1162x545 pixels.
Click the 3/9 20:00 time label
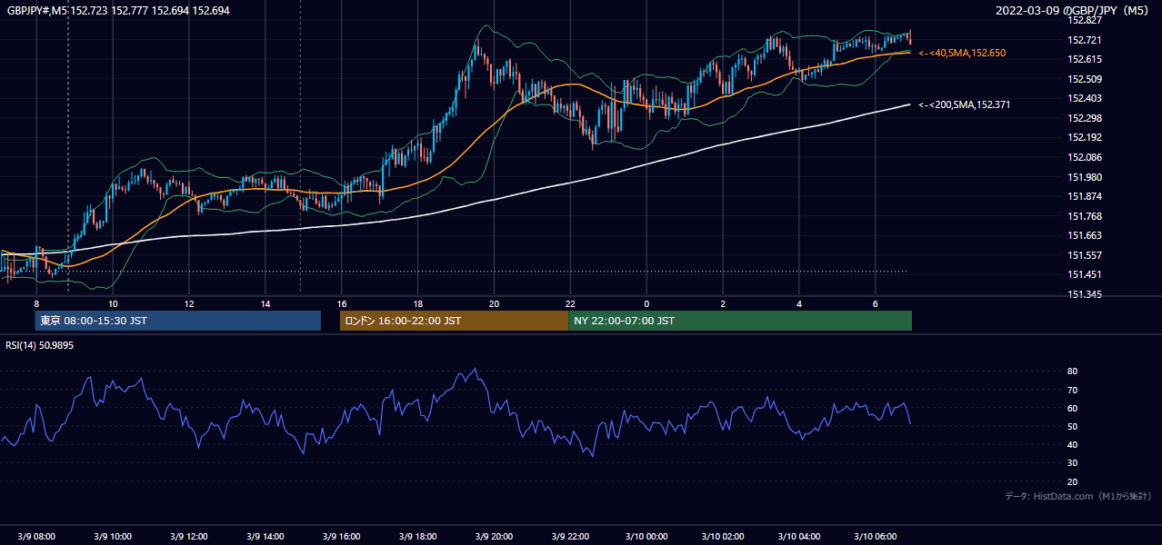point(494,536)
